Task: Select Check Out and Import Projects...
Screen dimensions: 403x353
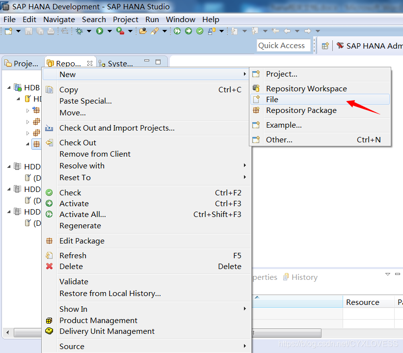Action: coord(146,128)
